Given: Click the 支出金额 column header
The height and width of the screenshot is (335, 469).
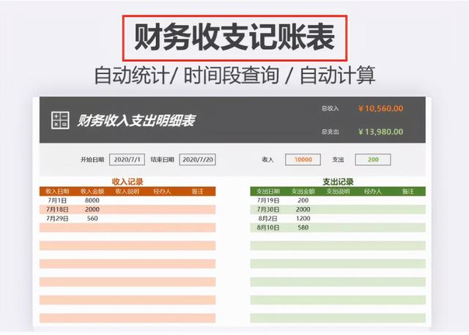Looking at the screenshot, I should click(303, 192).
